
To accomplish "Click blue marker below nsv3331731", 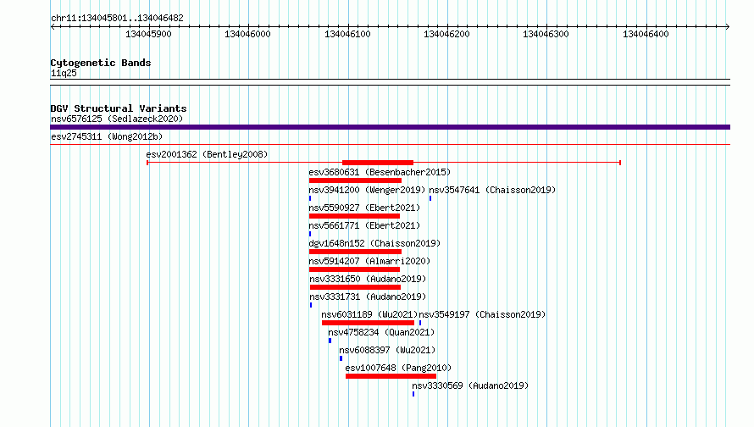I will point(311,305).
